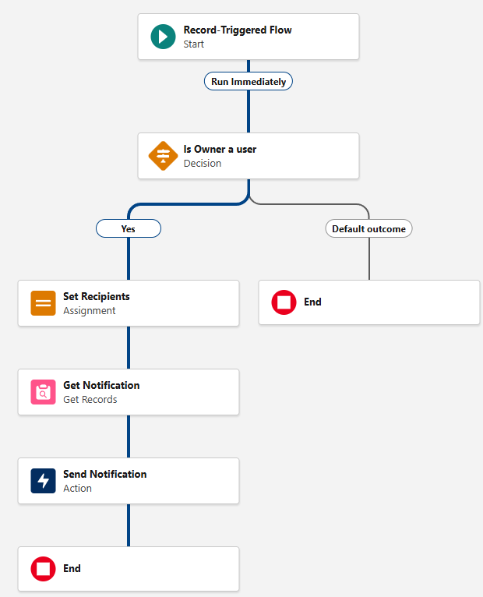Viewport: 483px width, 597px height.
Task: Click the End stop icon below Send Notification
Action: [43, 569]
